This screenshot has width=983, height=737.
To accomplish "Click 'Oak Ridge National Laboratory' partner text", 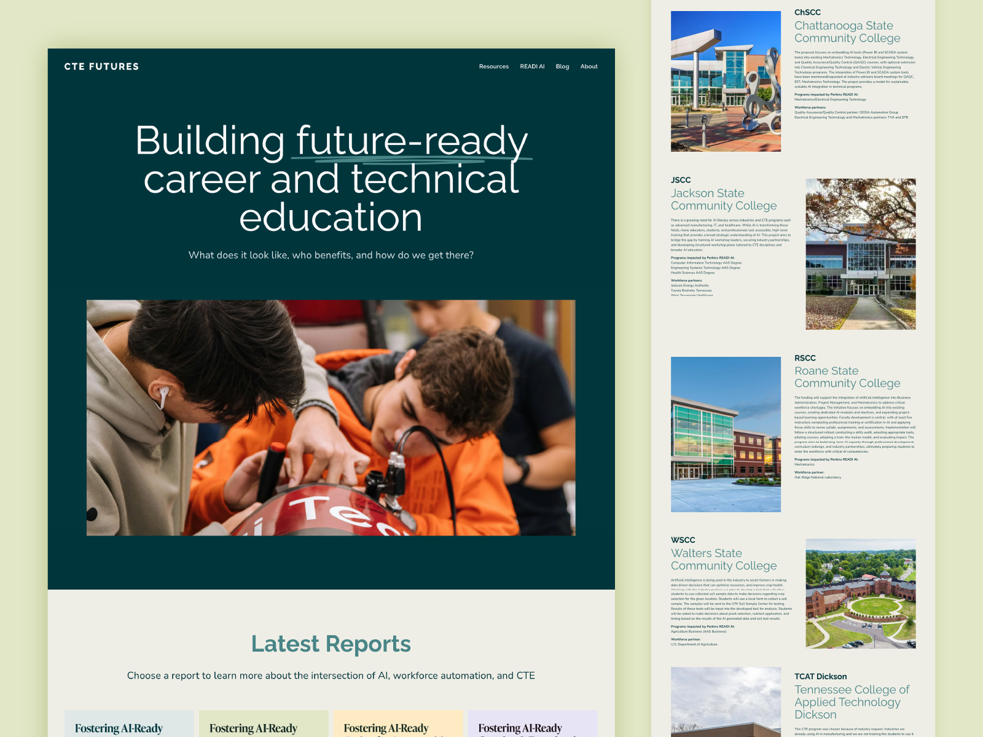I will [x=818, y=477].
